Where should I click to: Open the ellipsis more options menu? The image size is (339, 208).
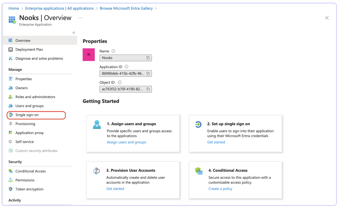[x=80, y=18]
